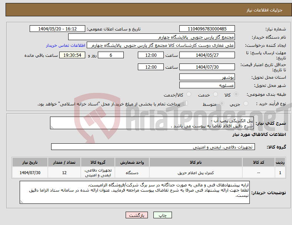Select the جزیی purchase type radio
The height and width of the screenshot is (225, 292).
246,104
